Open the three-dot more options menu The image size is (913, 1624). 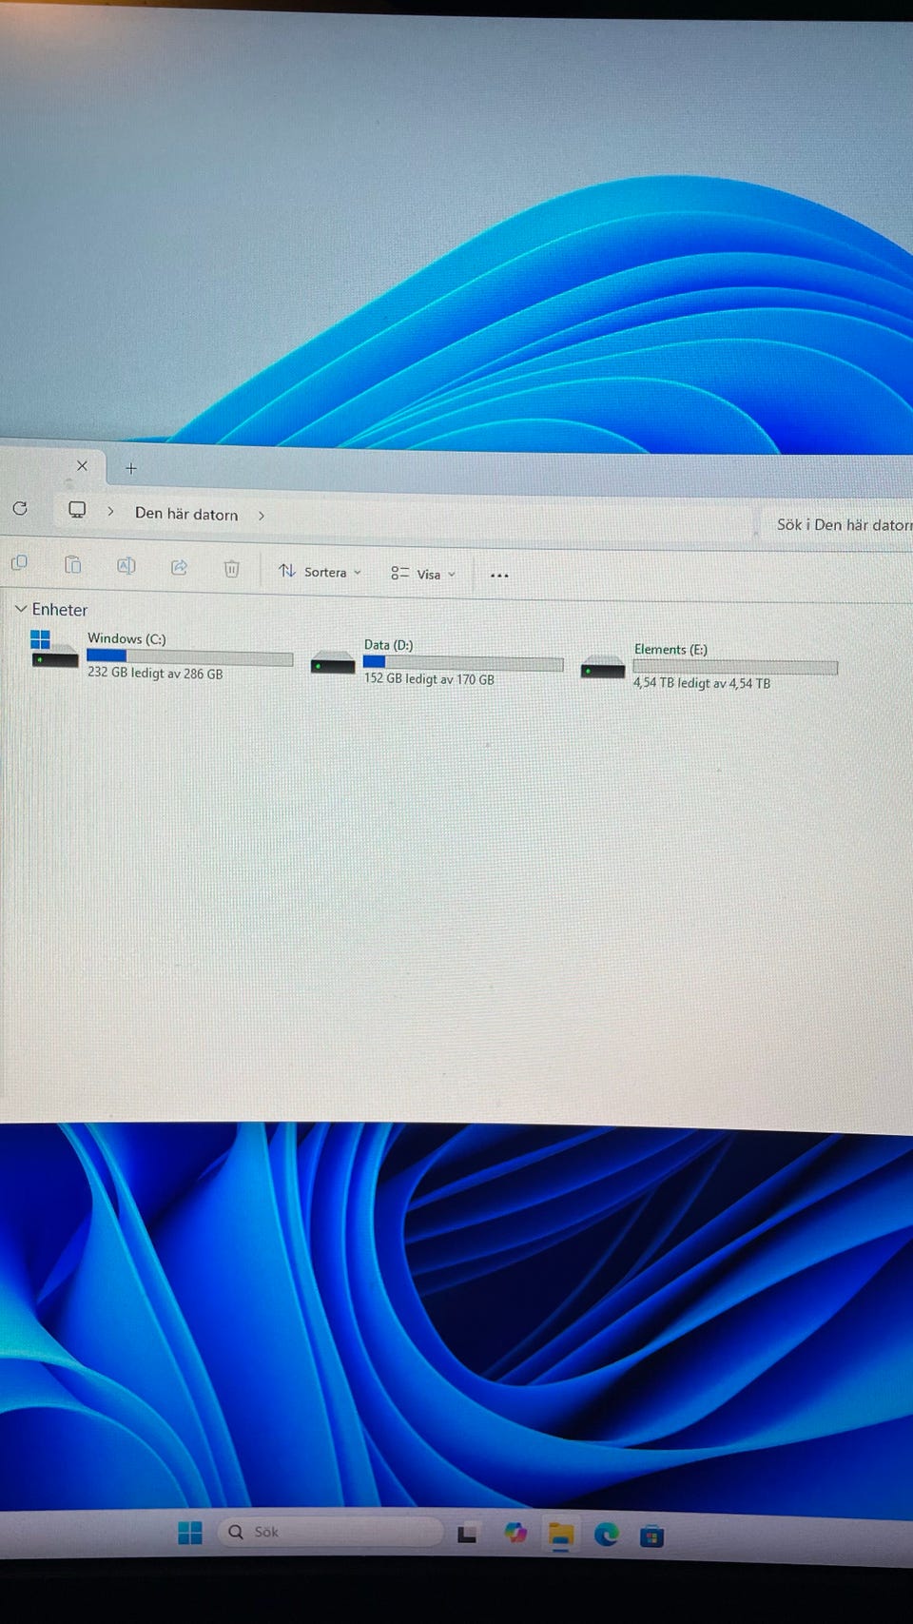(x=499, y=576)
